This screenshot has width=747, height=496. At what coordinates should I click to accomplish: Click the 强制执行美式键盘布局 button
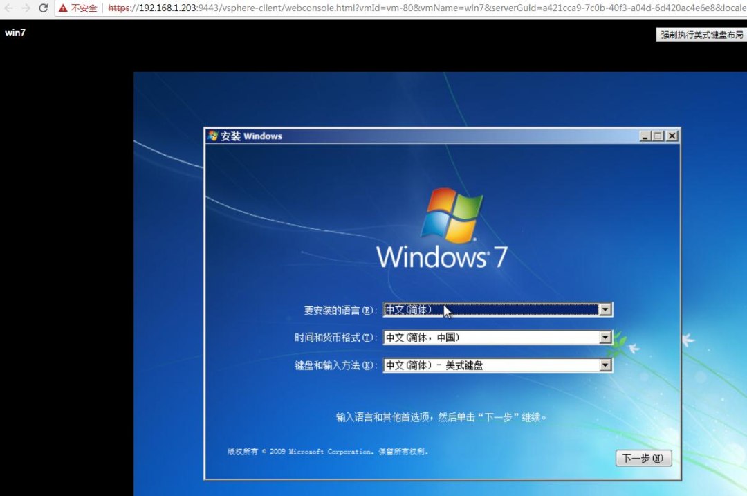coord(701,35)
